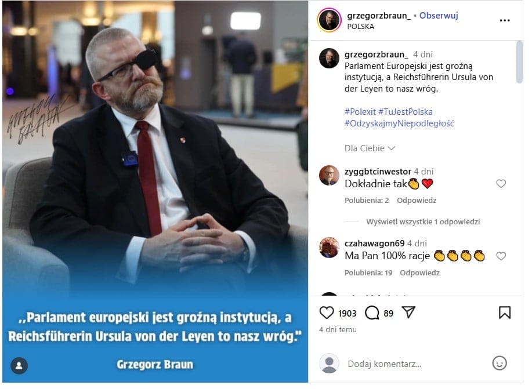Open grzegorzbraun_ header profile picture
532x389 pixels.
coord(329,20)
